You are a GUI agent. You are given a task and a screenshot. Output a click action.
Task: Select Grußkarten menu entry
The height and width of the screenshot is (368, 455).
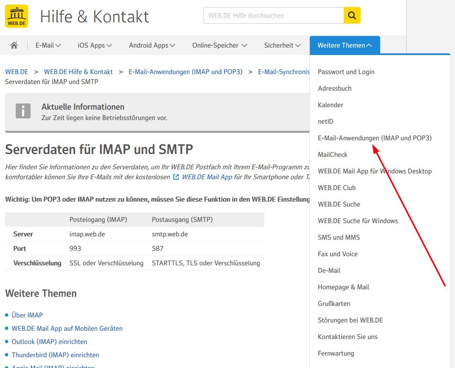point(334,303)
